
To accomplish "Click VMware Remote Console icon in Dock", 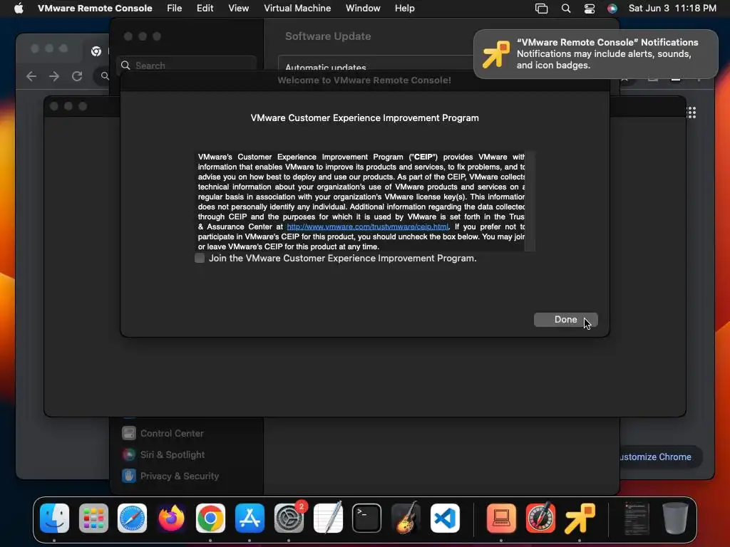I will click(x=579, y=518).
